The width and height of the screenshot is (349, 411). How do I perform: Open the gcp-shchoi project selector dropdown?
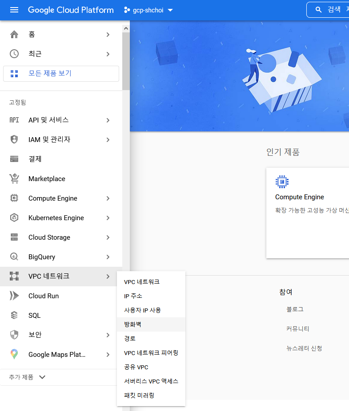point(148,10)
